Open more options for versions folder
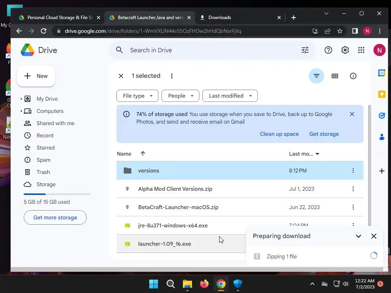 pos(353,171)
